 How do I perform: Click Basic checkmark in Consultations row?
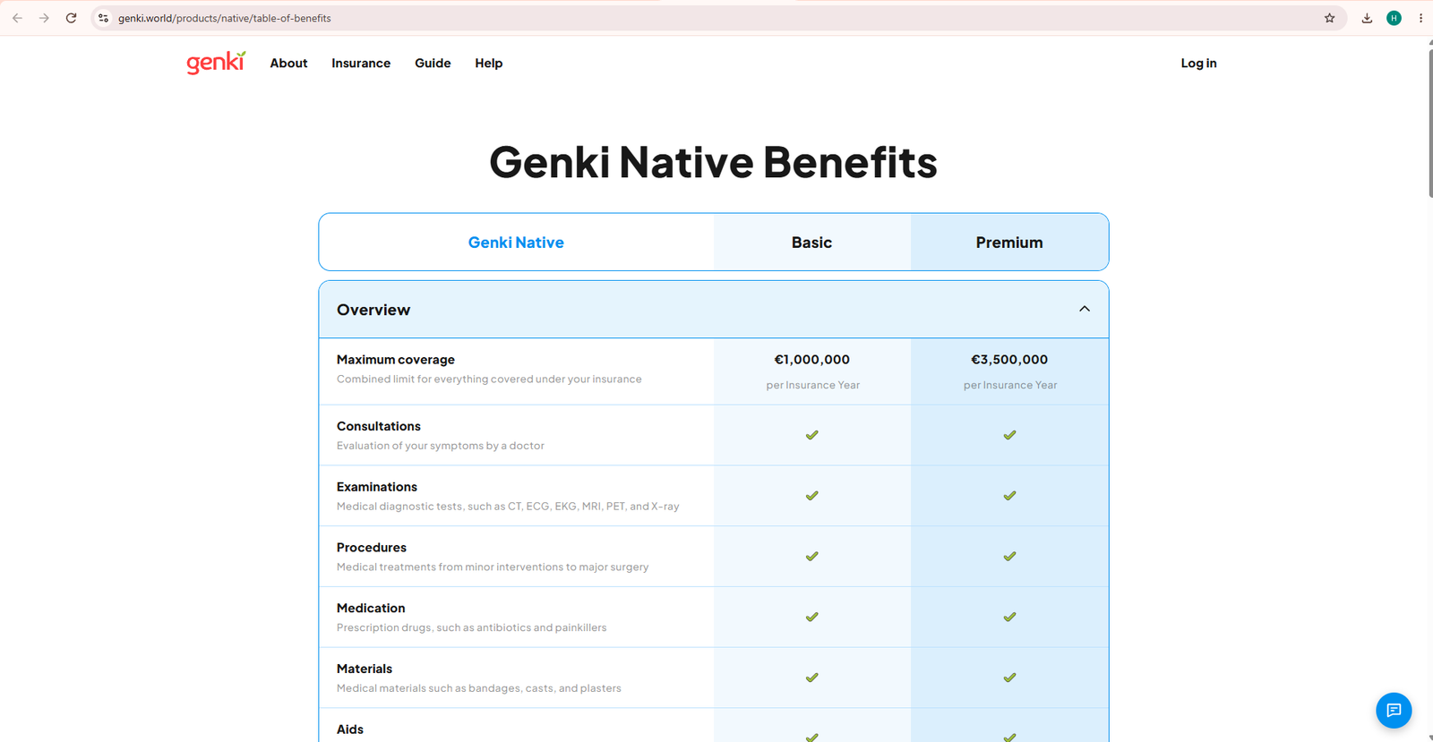[x=812, y=435]
